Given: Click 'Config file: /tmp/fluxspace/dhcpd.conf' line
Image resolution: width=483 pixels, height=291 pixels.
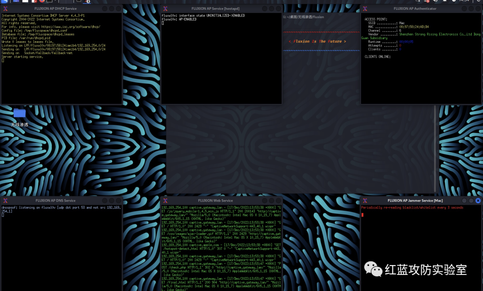Looking at the screenshot, I should point(34,30).
